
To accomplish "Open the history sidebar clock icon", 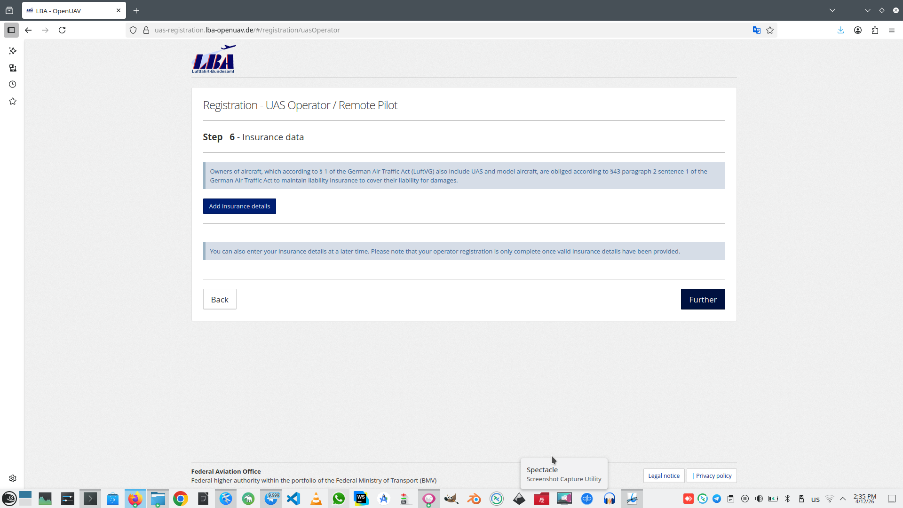I will pyautogui.click(x=13, y=85).
